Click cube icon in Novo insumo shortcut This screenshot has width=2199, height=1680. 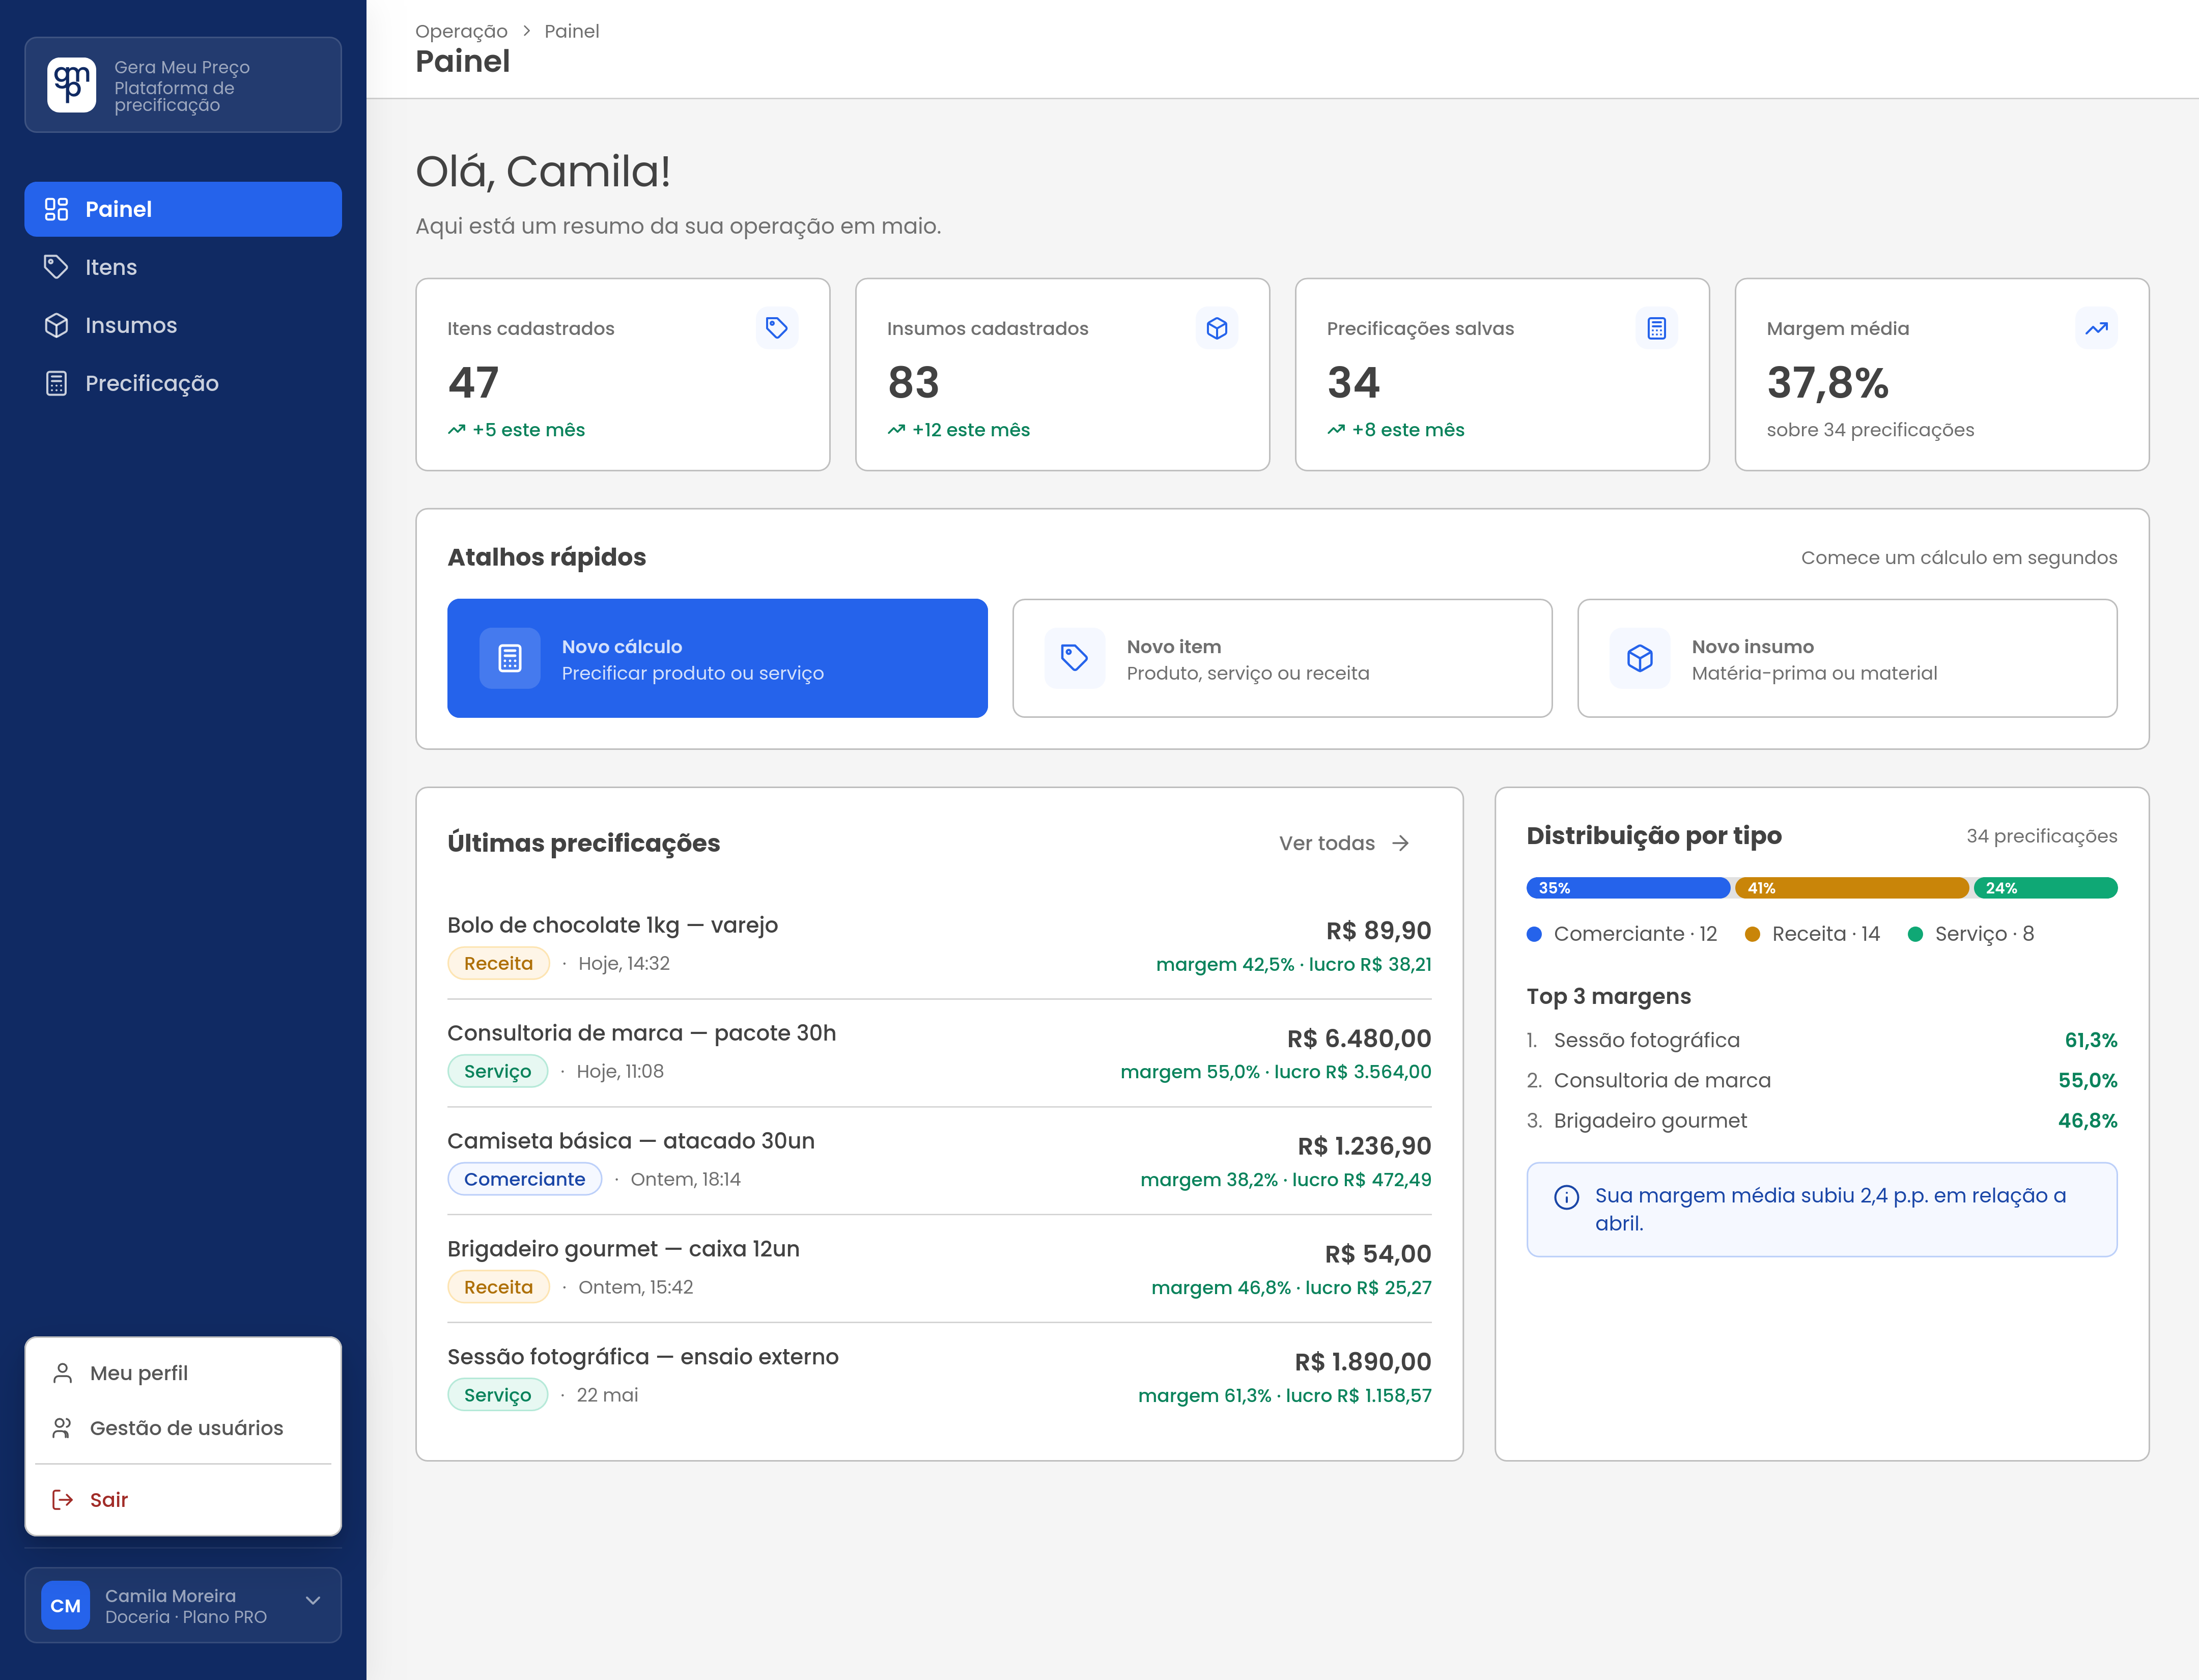point(1640,658)
